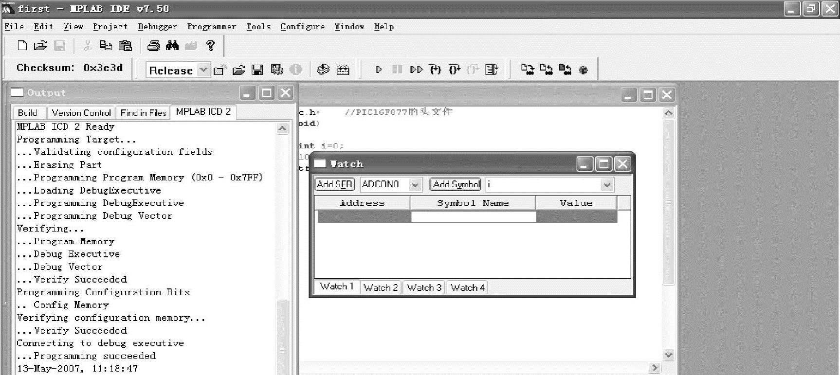840x375 pixels.
Task: Click the '...Erasing Part' output line
Action: point(59,165)
